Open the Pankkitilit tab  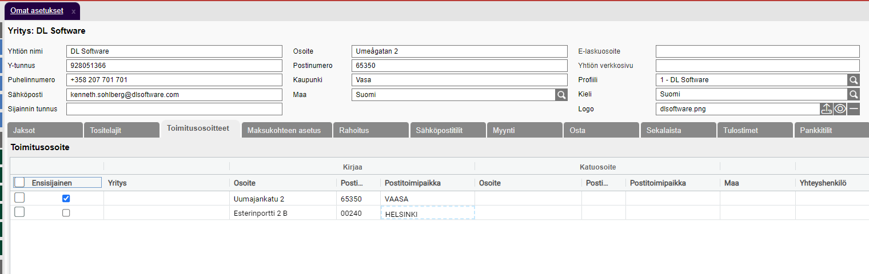[x=832, y=130]
